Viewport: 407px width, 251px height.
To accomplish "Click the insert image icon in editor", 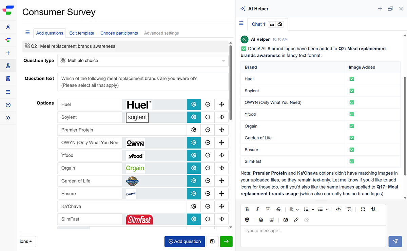I will pyautogui.click(x=272, y=220).
